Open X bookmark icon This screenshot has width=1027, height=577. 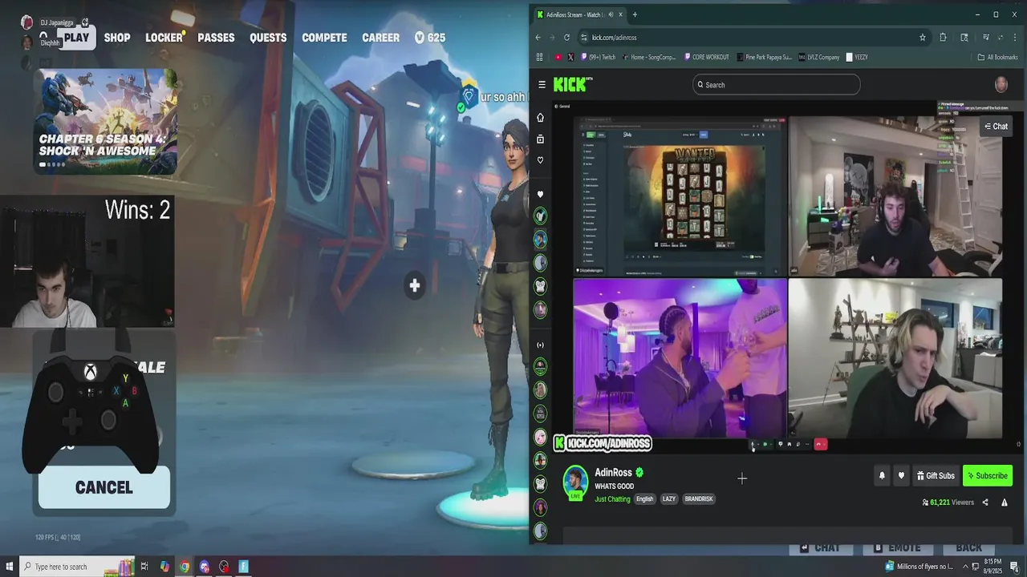570,58
